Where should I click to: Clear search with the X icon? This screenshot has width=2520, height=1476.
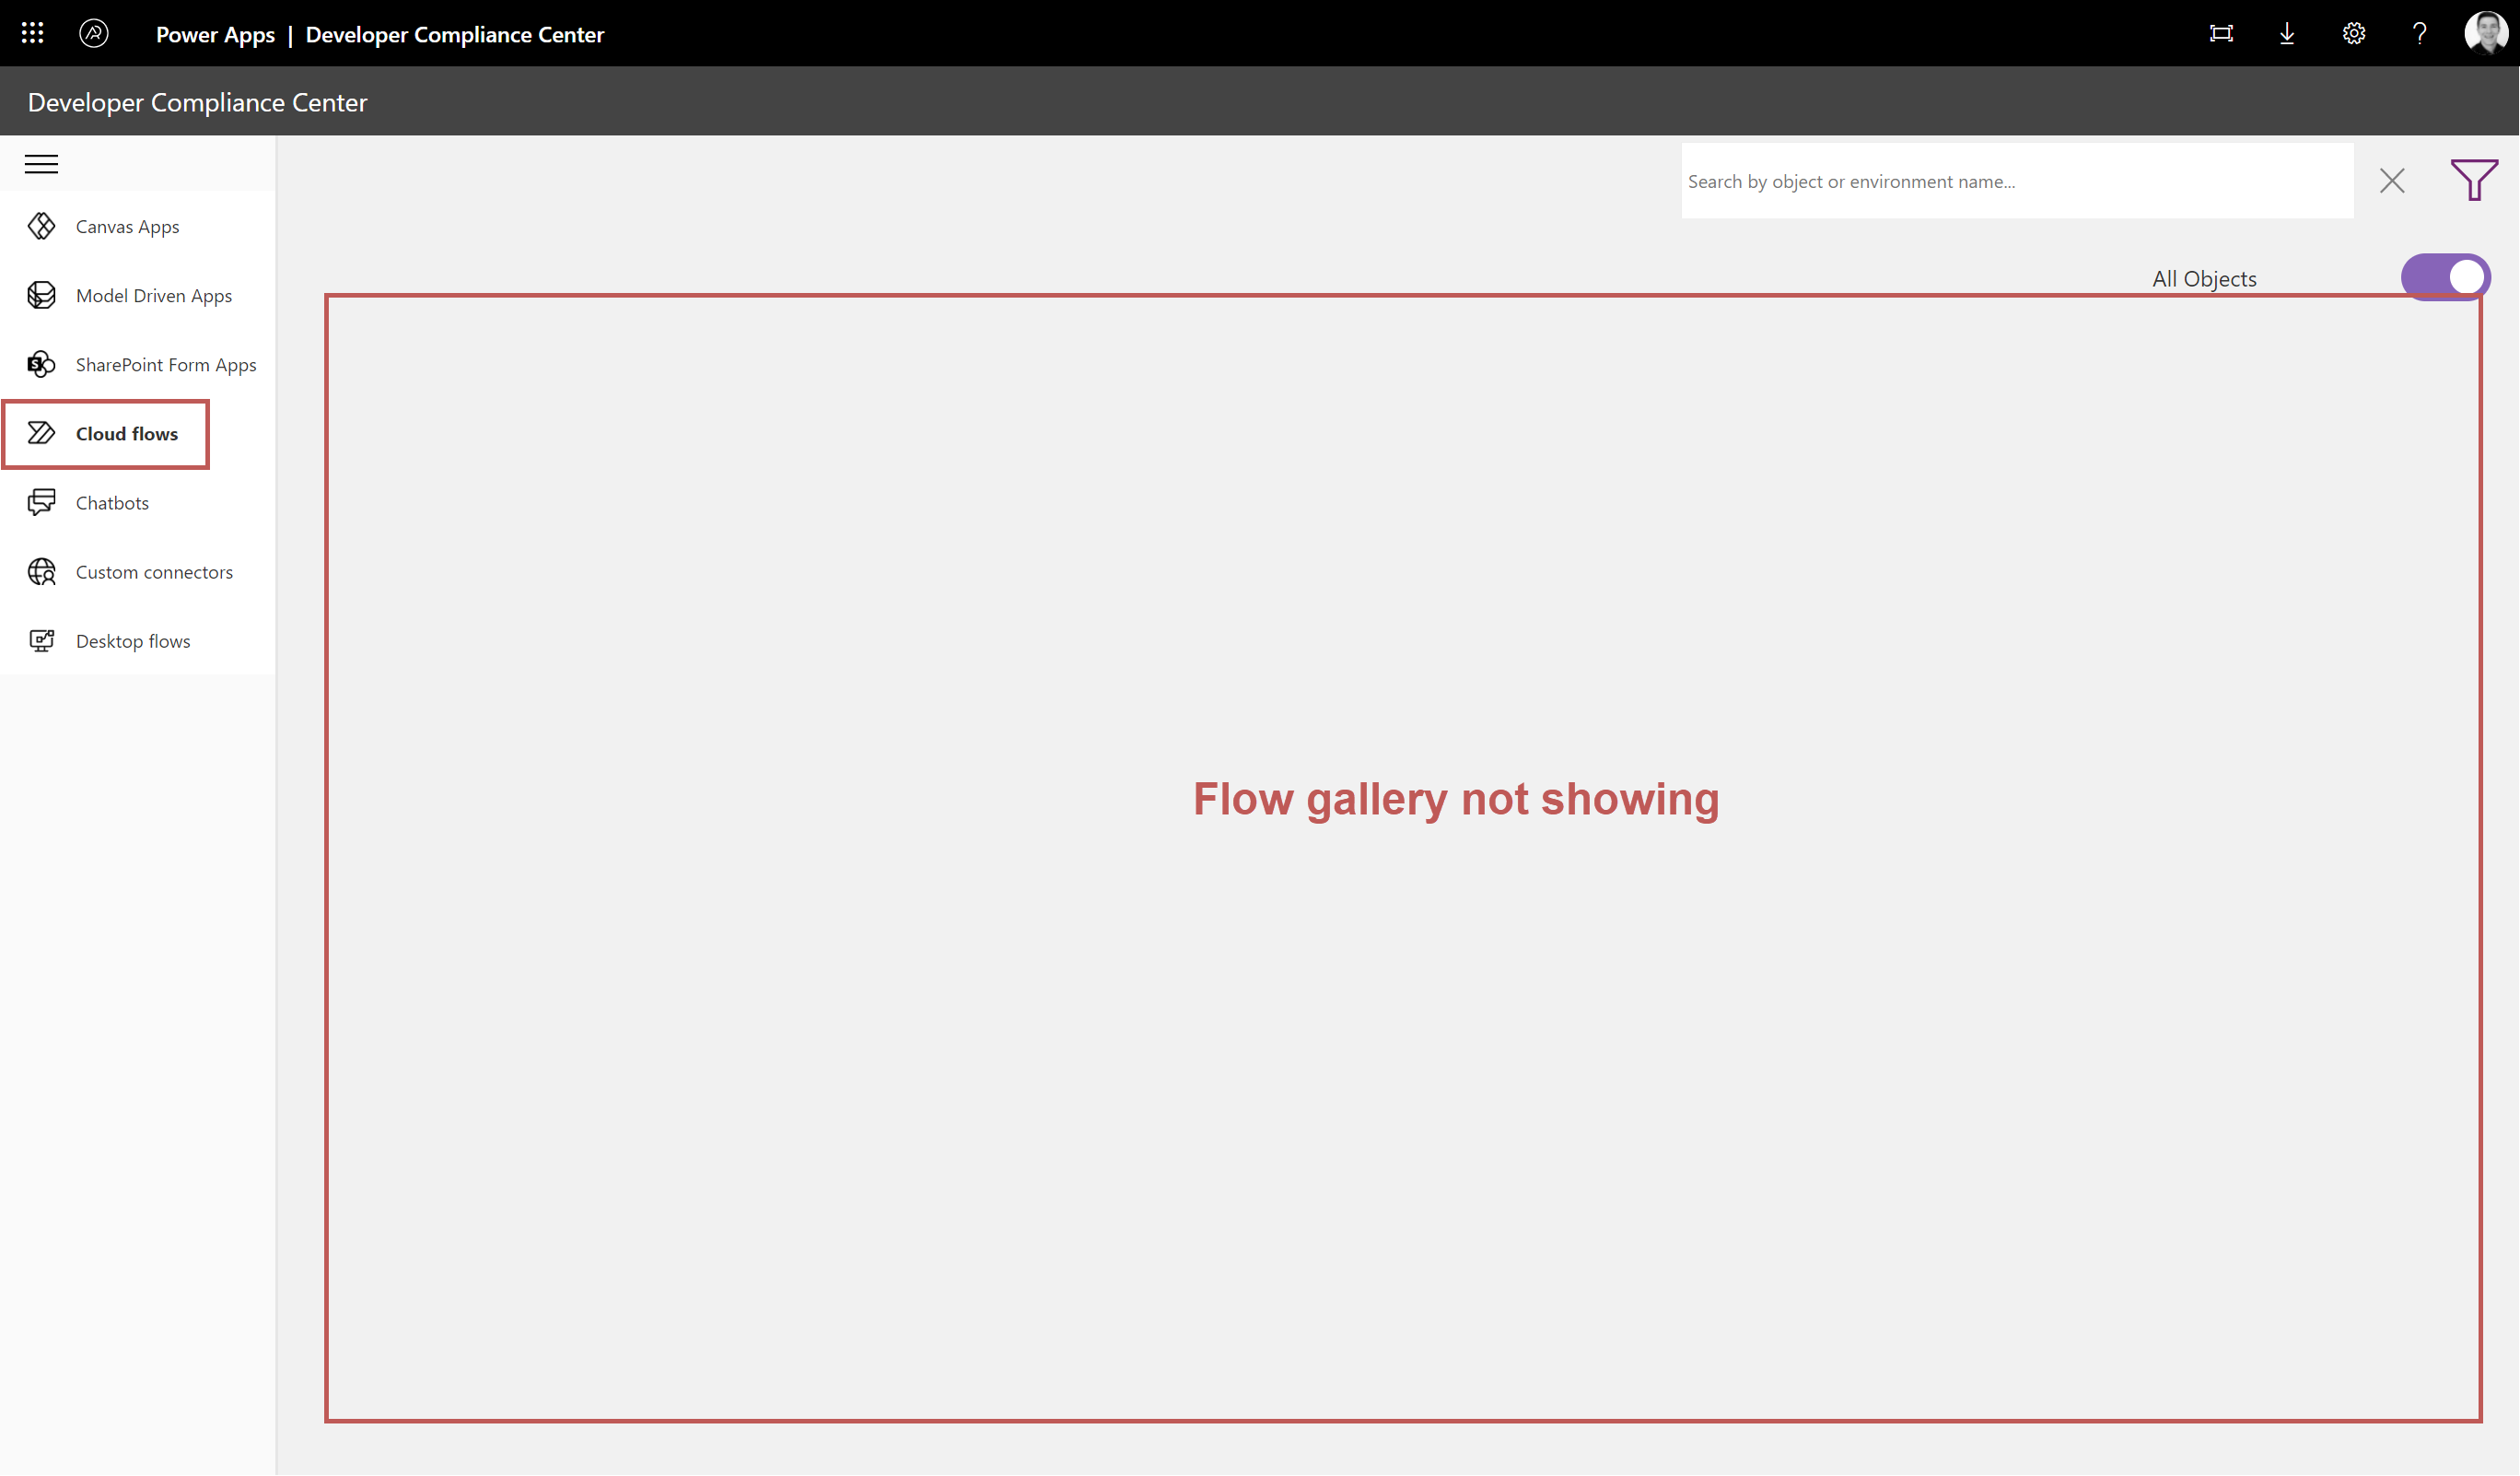pos(2393,180)
